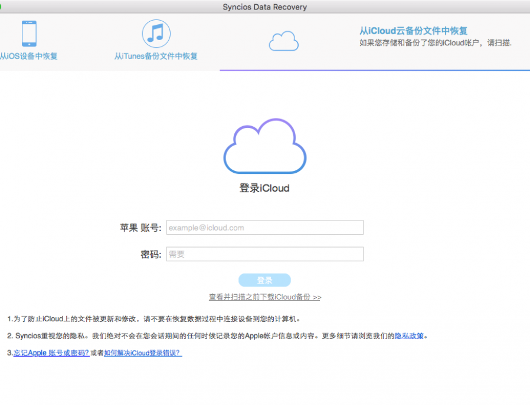Click the large iCloud login cloud logo
Screen dimensions: 530x405
[265, 146]
